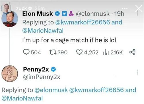Viewport: 144px width, 104px height.
Task: Click the share icon on Elon's tweet
Action: point(132,52)
